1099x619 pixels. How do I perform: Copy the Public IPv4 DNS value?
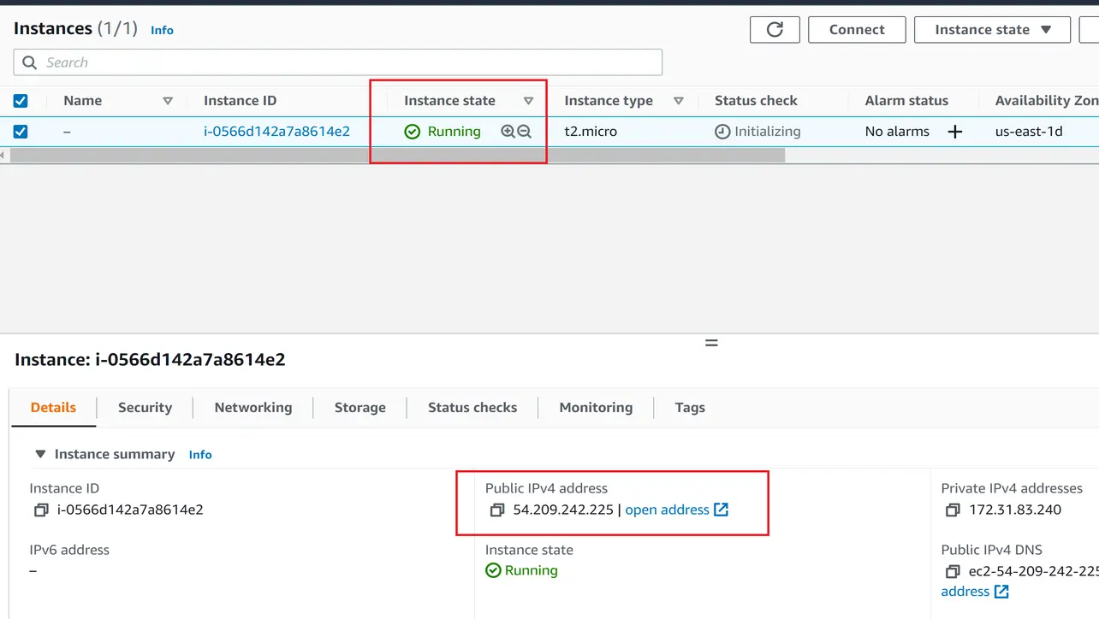point(953,571)
